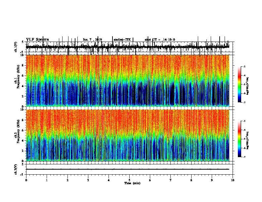Select the date label 'Jan. 7, 2019'

coord(92,40)
